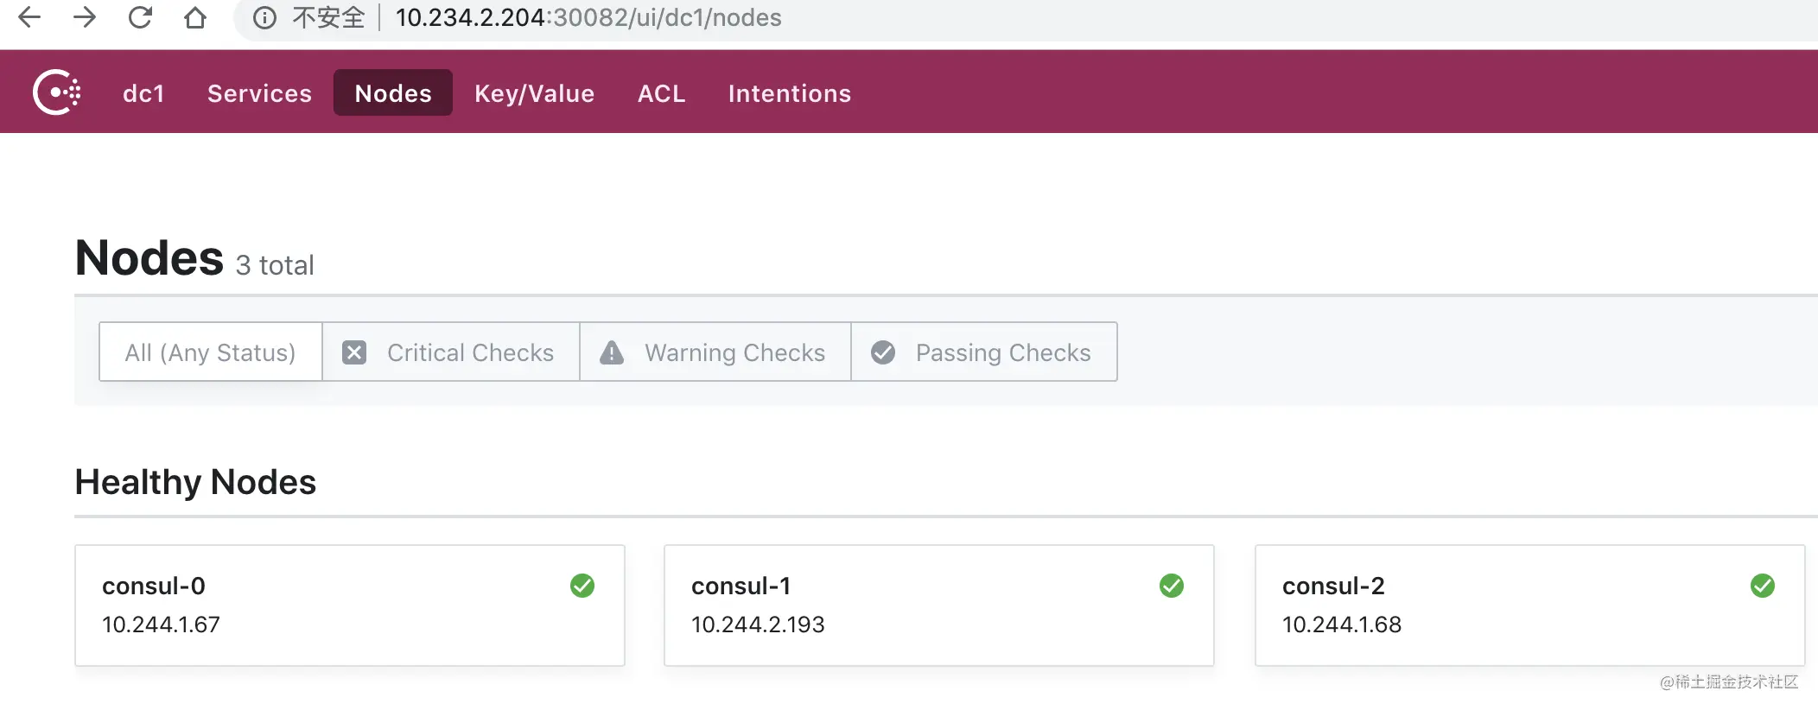The image size is (1818, 710).
Task: Click the IP address 10.244.1.68
Action: [1342, 624]
